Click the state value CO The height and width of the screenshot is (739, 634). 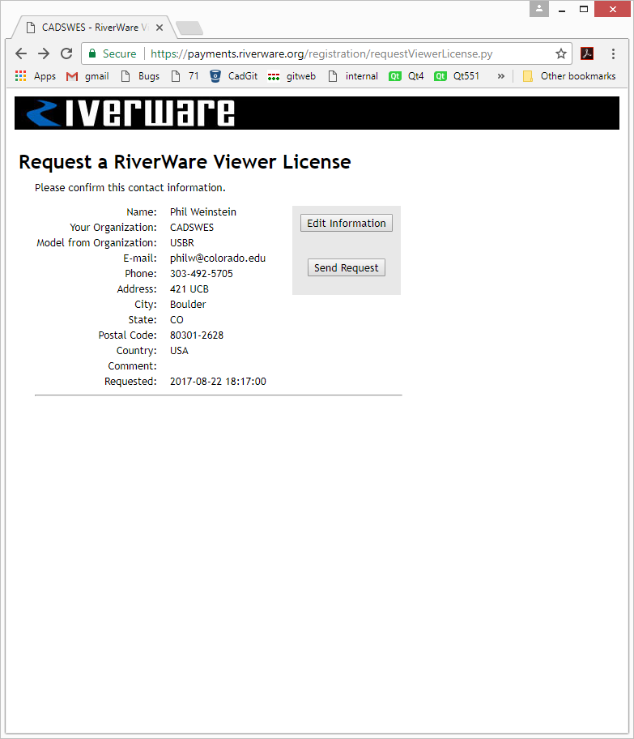(177, 320)
